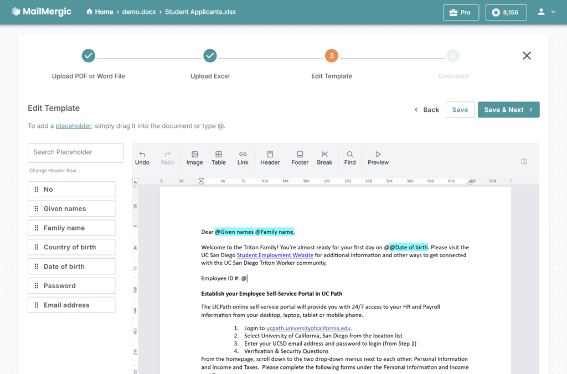Insert a table with Table tool
Viewport: 567px width, 374px height.
point(219,158)
